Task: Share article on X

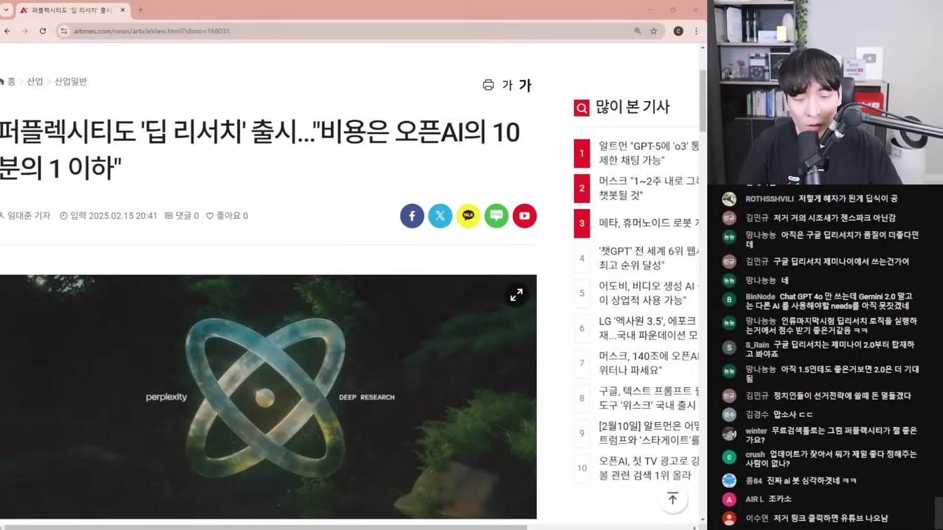Action: (x=440, y=216)
